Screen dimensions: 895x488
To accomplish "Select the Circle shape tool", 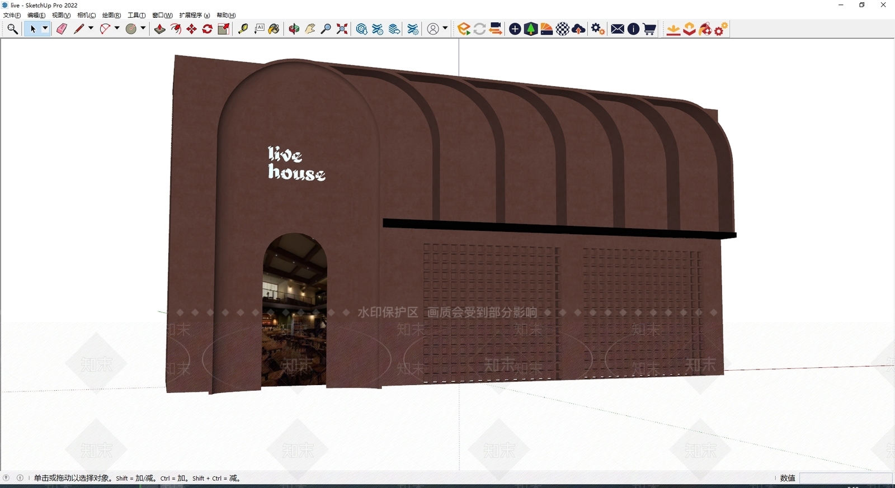I will click(x=131, y=29).
